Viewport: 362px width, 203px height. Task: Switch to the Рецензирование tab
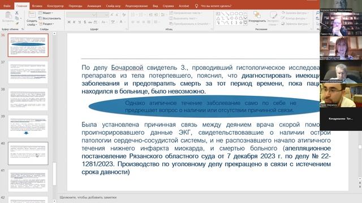point(136,6)
